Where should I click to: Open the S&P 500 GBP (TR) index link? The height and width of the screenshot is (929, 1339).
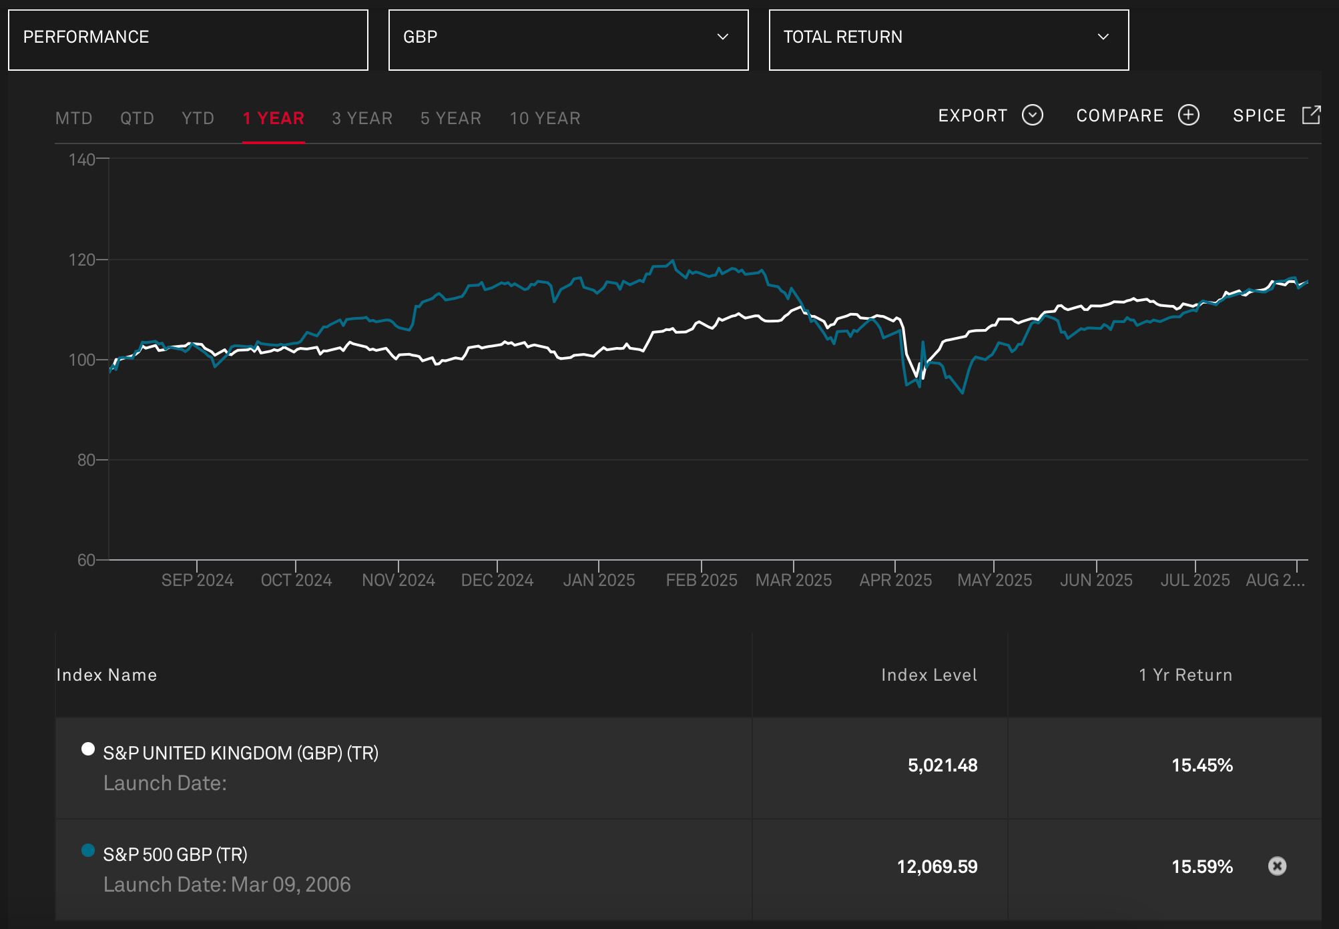(175, 854)
